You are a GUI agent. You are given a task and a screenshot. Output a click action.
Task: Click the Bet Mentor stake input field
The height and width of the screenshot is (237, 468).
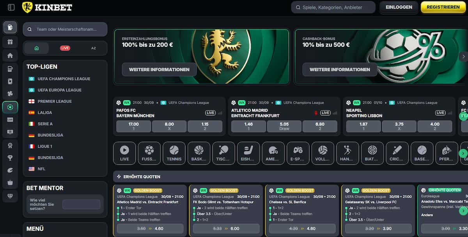81,204
